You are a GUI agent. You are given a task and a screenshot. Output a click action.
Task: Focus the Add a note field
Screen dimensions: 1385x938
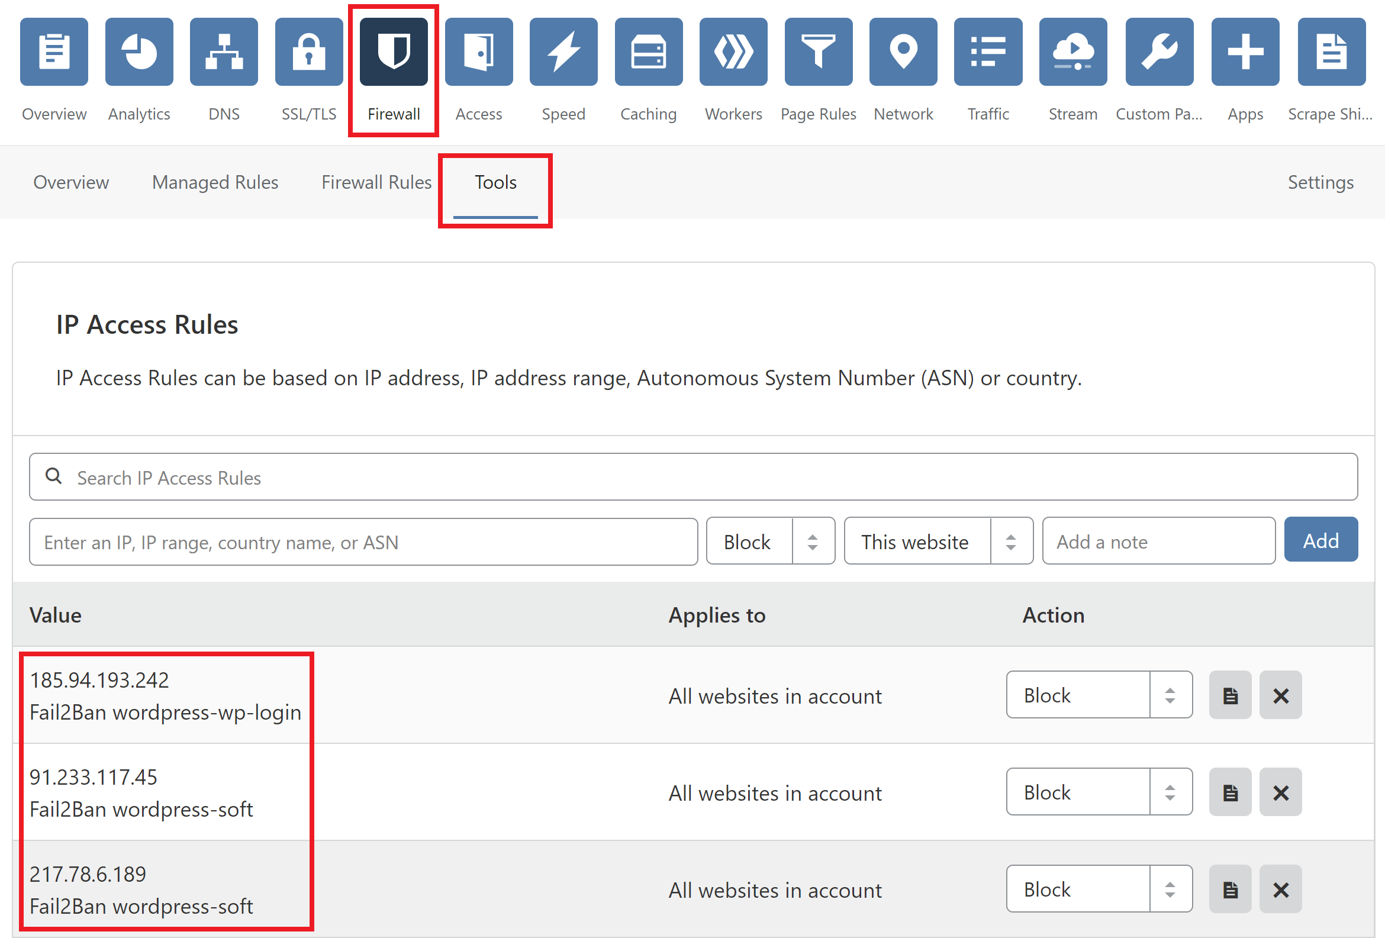1158,541
